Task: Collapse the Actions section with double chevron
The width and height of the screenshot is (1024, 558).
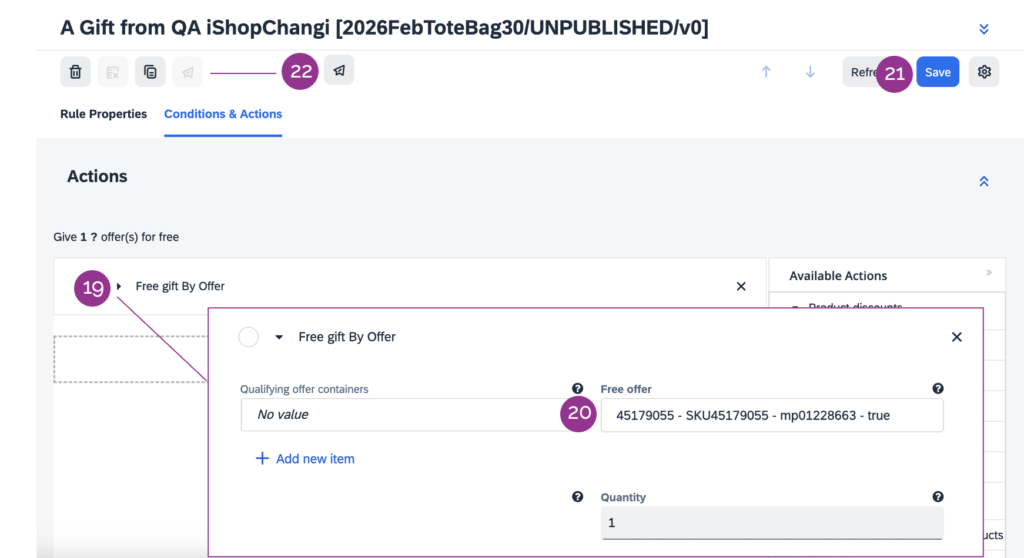Action: 983,181
